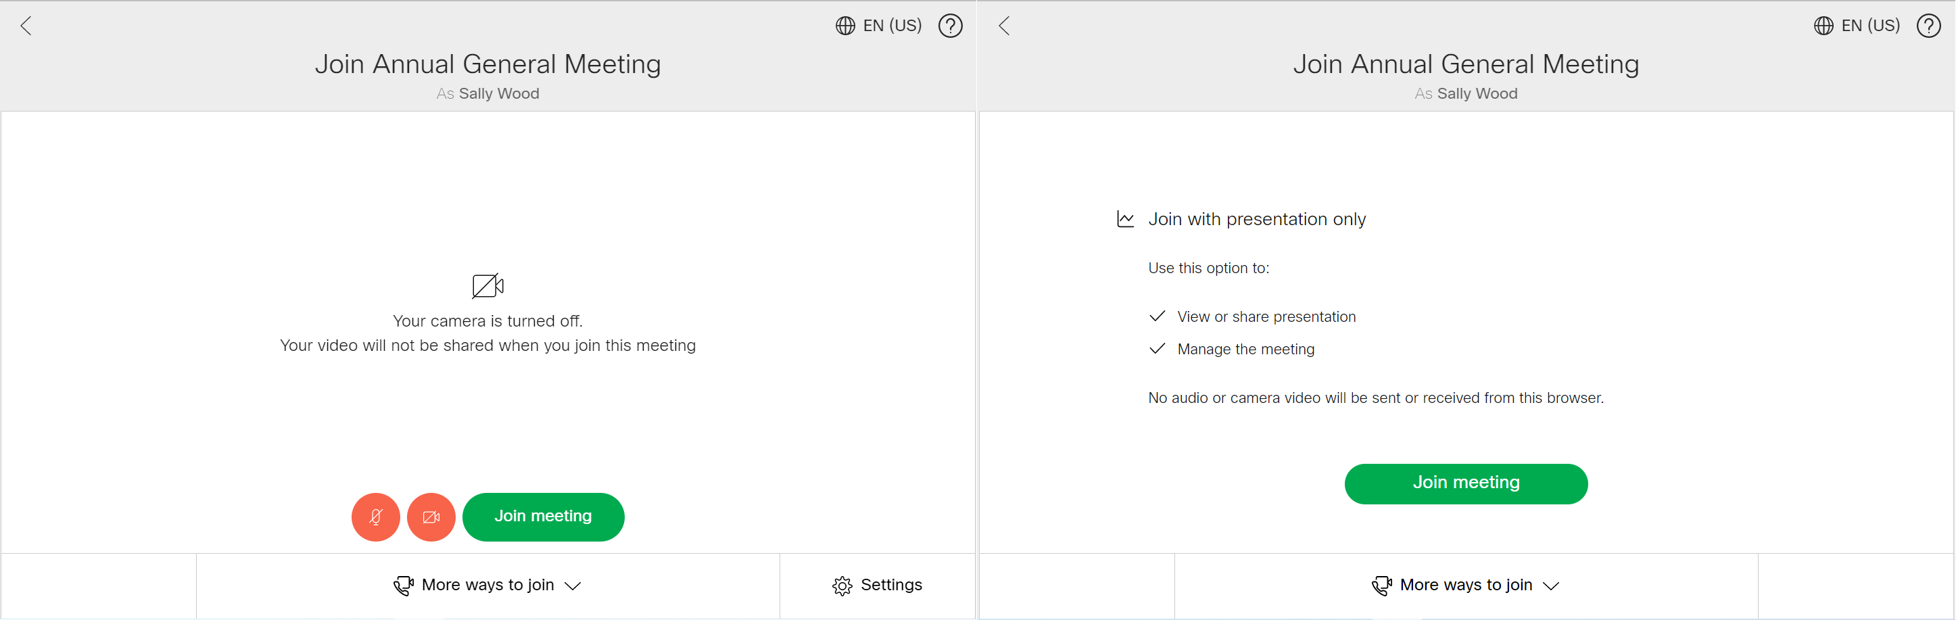Expand More ways to join on the right

pos(1466,585)
